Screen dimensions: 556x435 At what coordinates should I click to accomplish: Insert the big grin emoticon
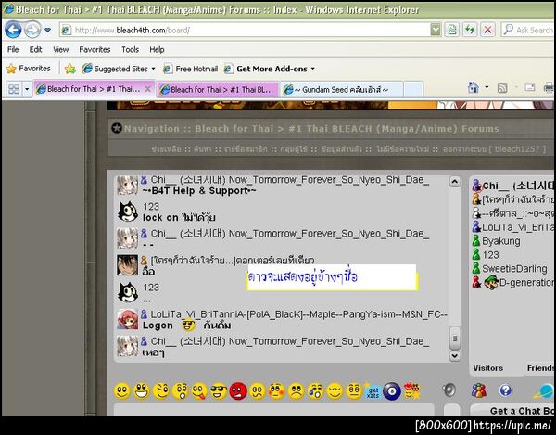tap(142, 391)
